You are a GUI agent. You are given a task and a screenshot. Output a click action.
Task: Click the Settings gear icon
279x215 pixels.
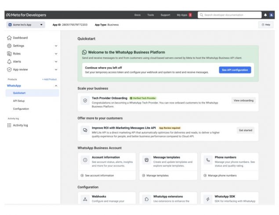point(9,46)
